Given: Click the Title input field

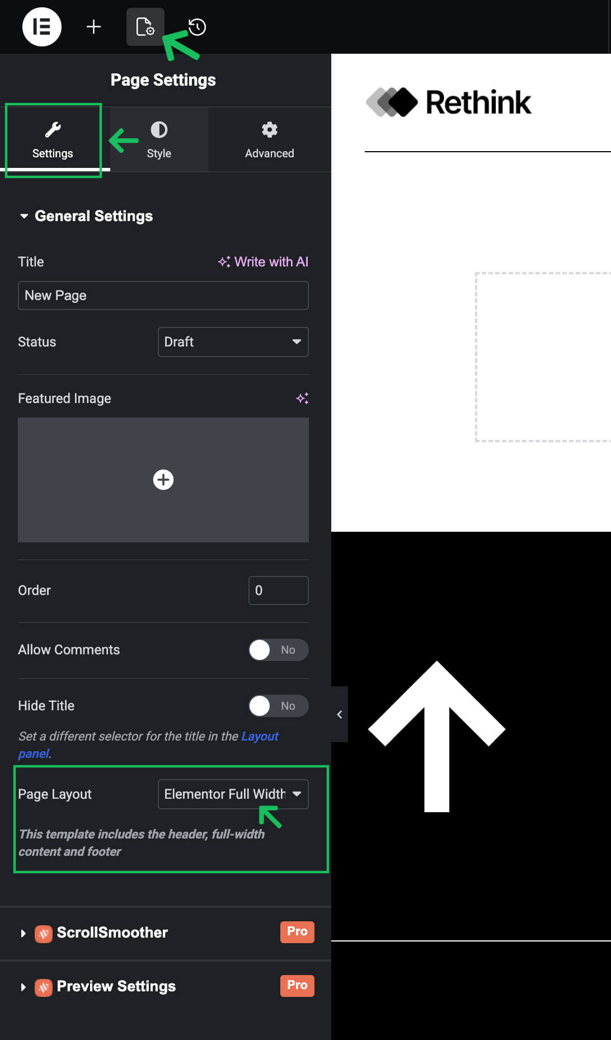Looking at the screenshot, I should (x=163, y=296).
